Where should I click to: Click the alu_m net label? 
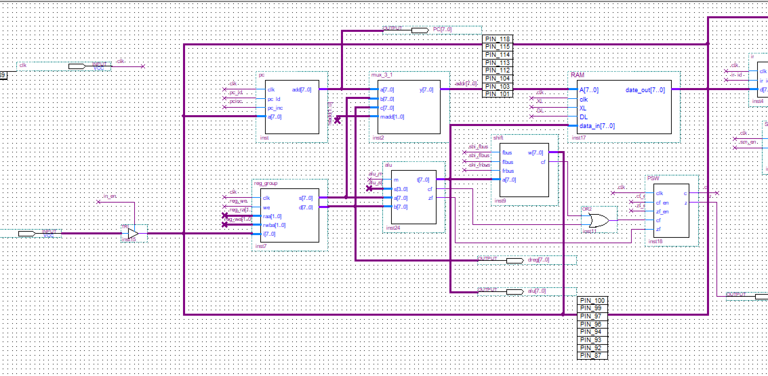(x=375, y=174)
